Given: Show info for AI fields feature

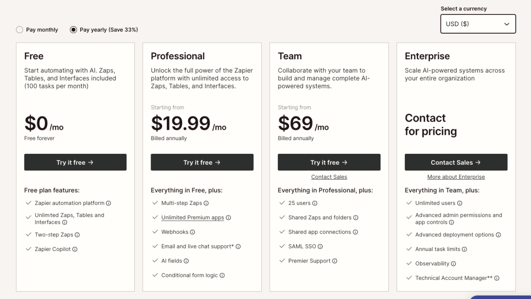Looking at the screenshot, I should (186, 261).
